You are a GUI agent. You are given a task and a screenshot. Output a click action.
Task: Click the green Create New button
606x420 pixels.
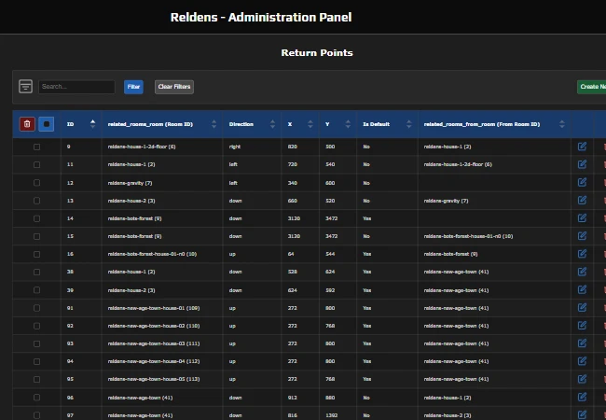click(x=592, y=87)
